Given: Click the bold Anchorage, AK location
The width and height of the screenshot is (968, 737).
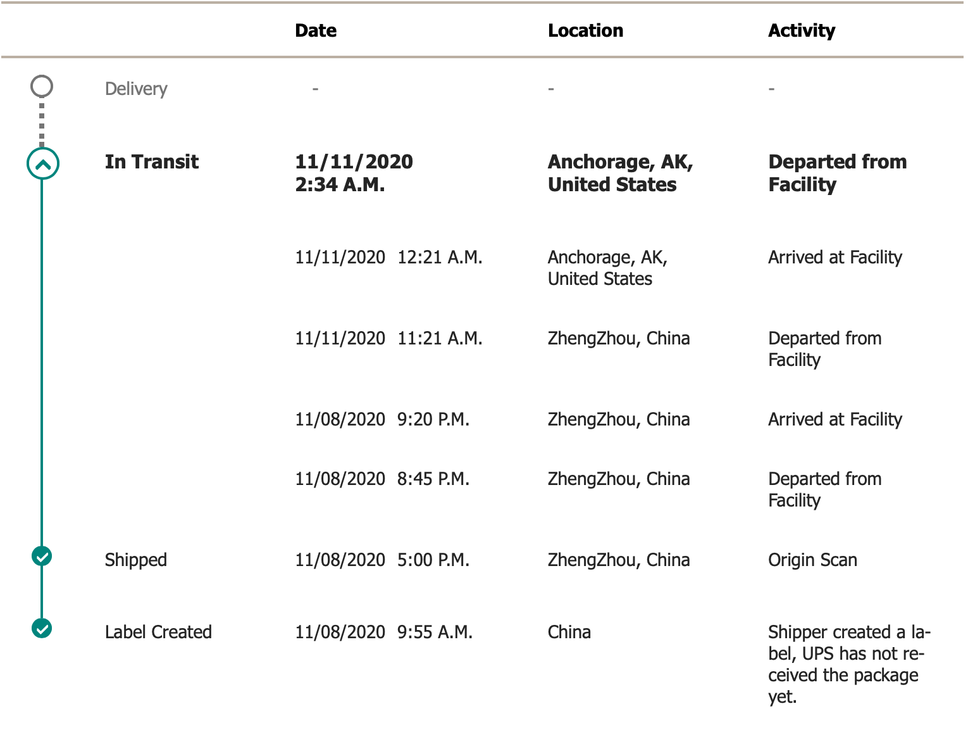Looking at the screenshot, I should click(620, 162).
